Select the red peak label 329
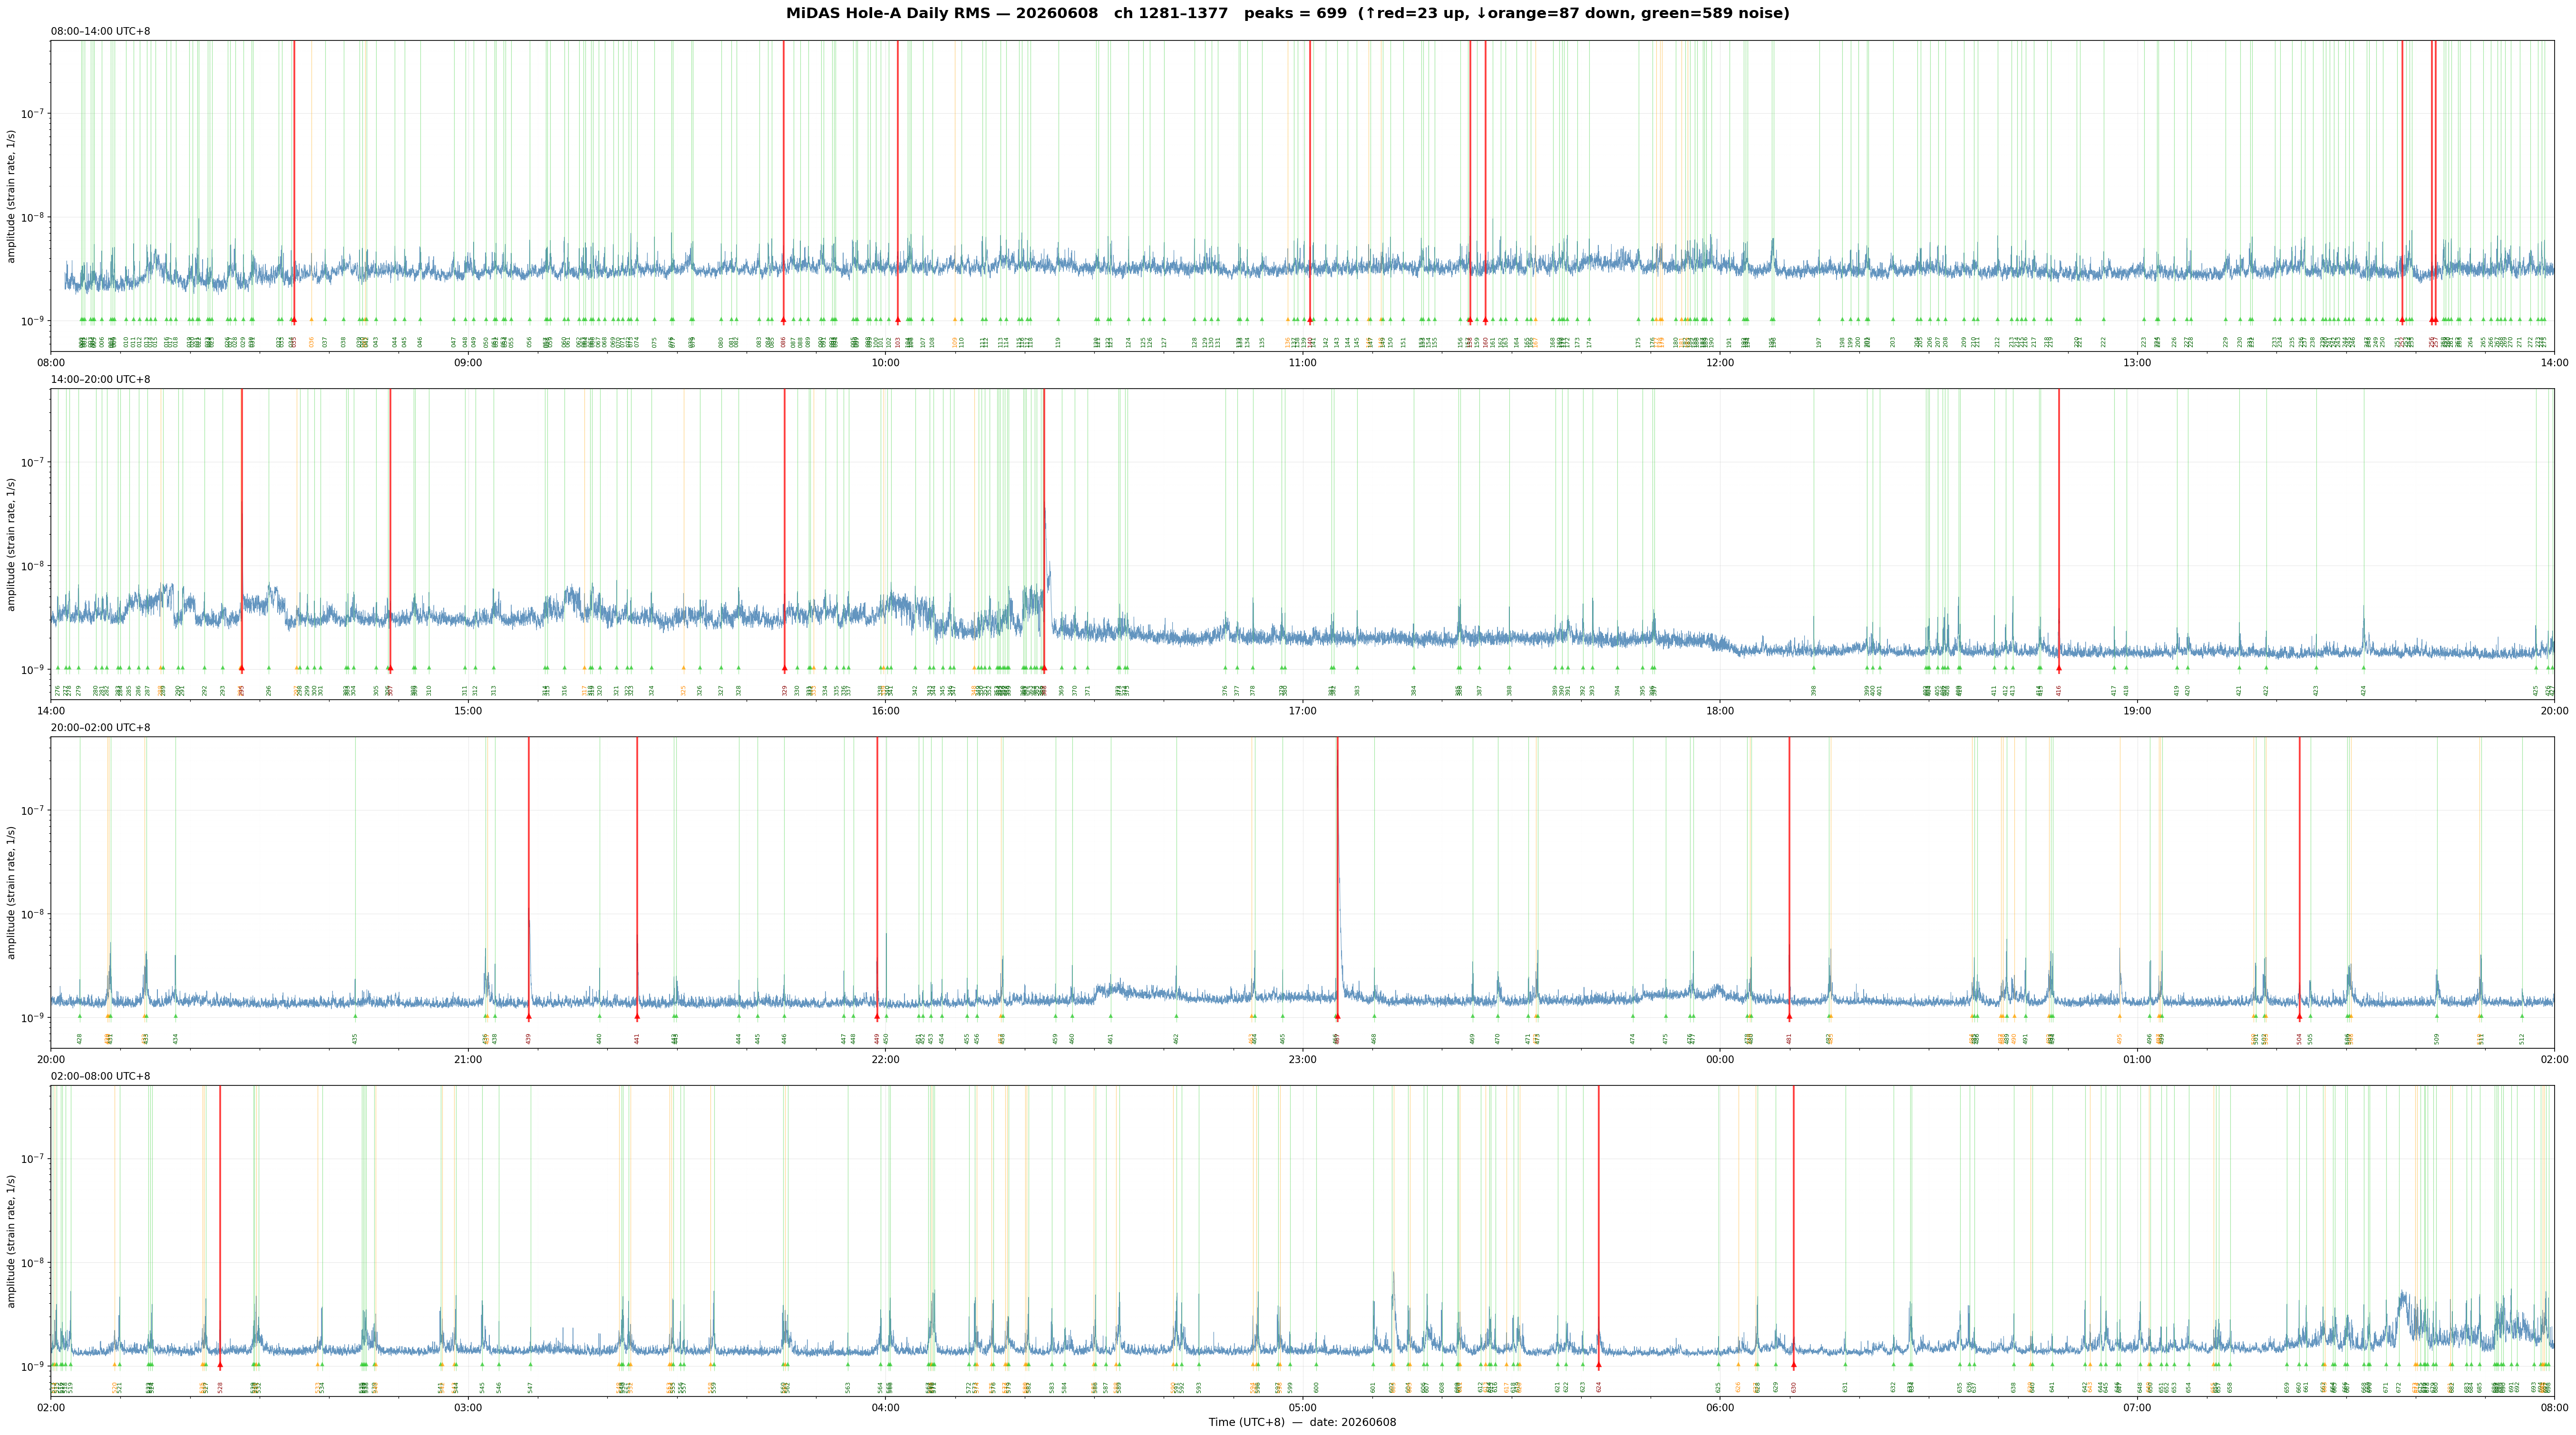The height and width of the screenshot is (1435, 2576). [785, 690]
